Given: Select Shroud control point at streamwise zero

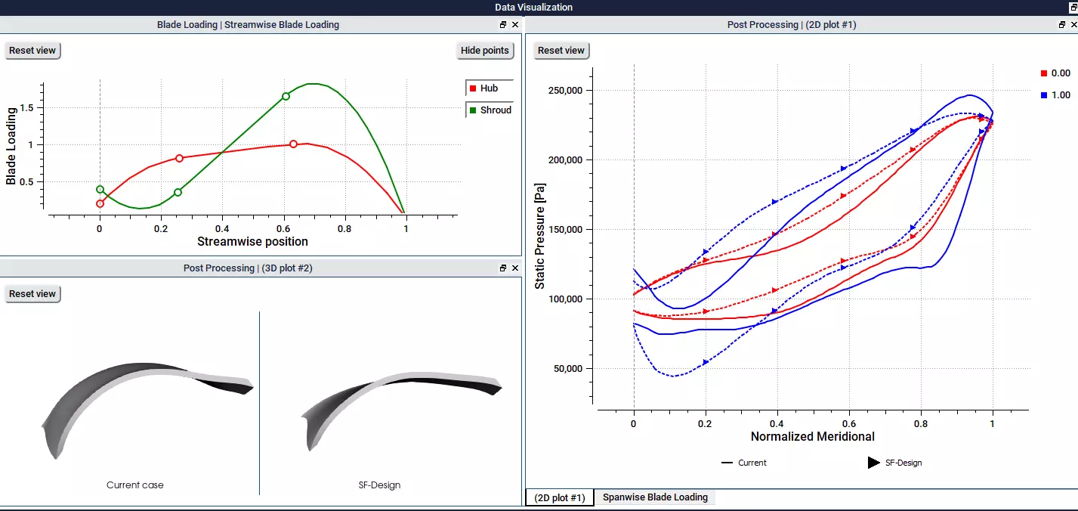Looking at the screenshot, I should pos(100,190).
